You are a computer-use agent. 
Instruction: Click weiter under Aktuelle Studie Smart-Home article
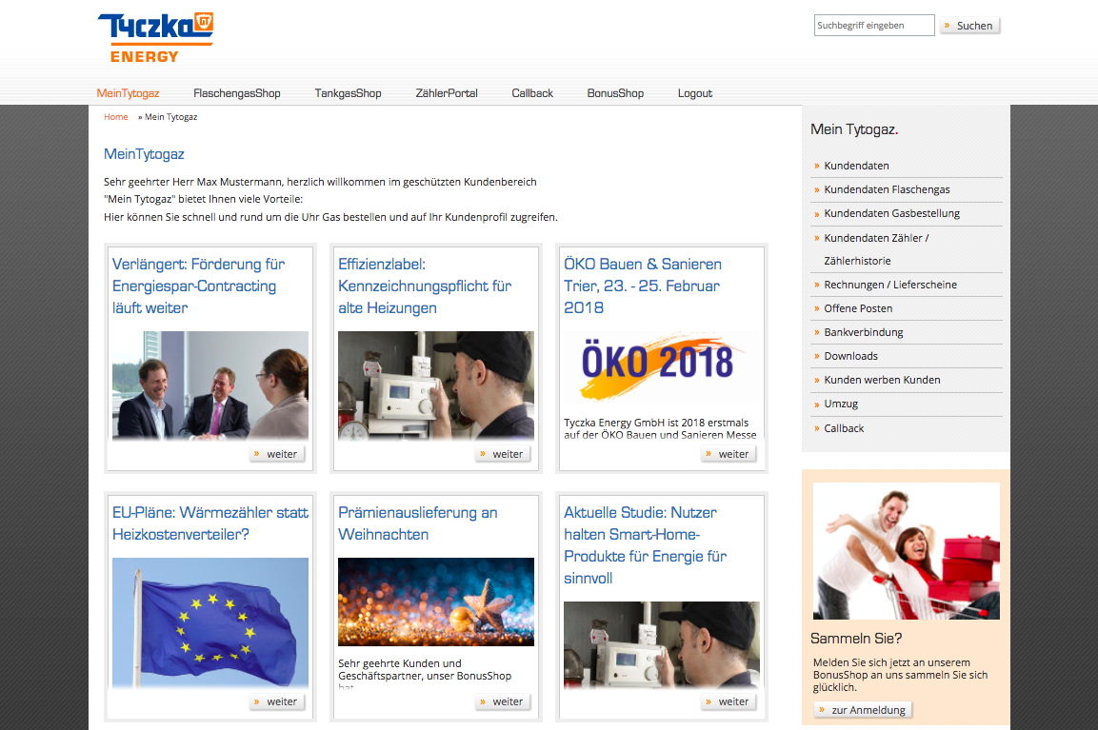[729, 702]
